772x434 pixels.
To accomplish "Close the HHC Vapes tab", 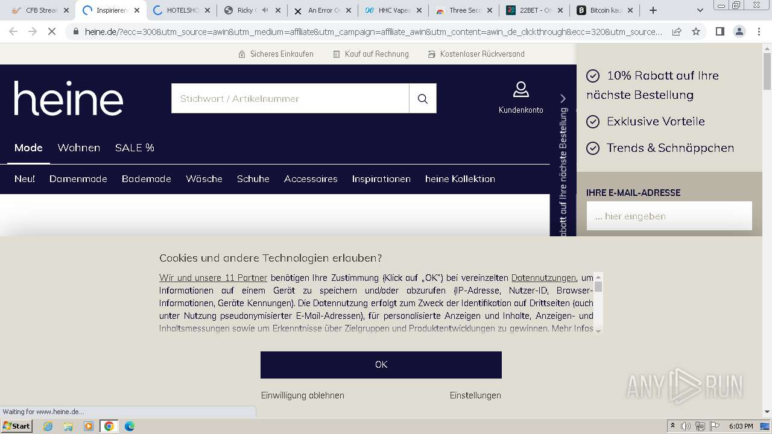I will click(419, 10).
